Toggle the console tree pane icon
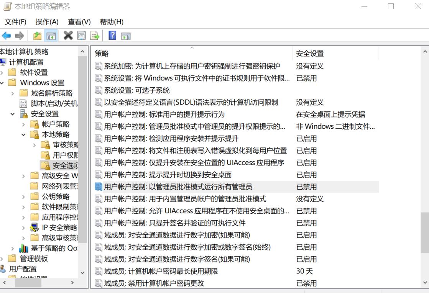 pos(51,35)
